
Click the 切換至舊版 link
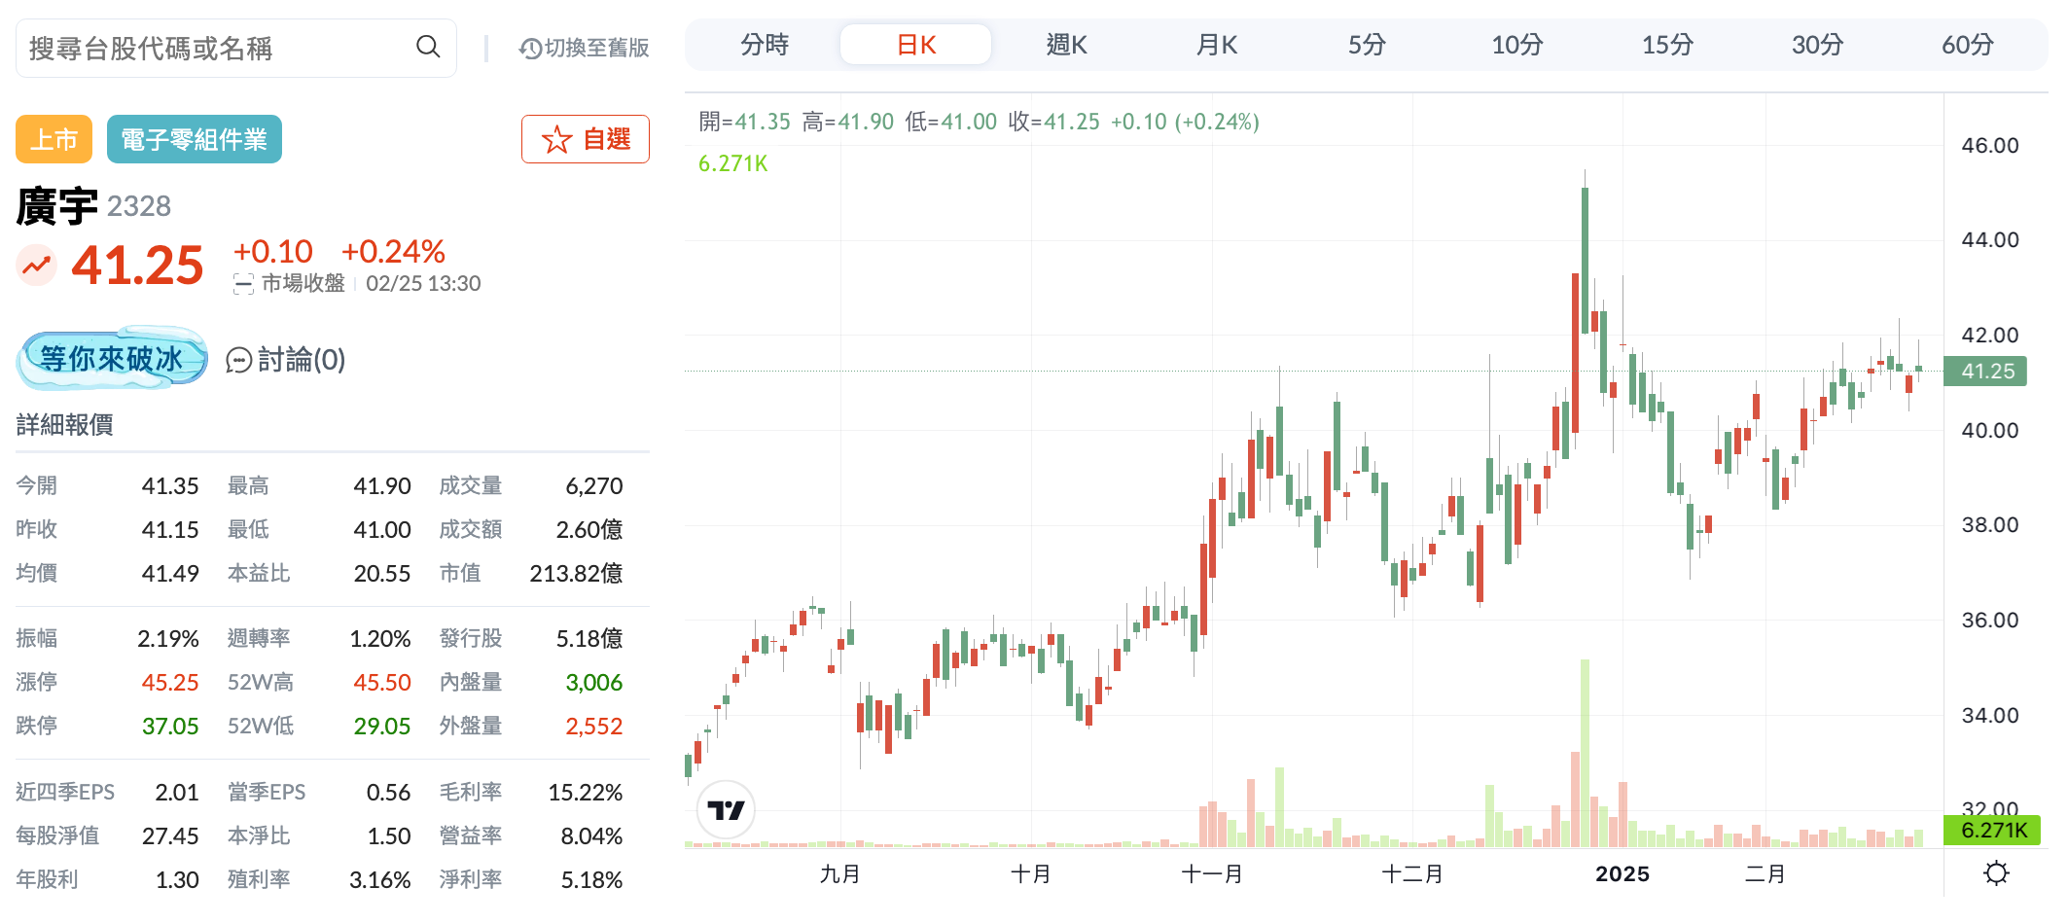click(596, 49)
